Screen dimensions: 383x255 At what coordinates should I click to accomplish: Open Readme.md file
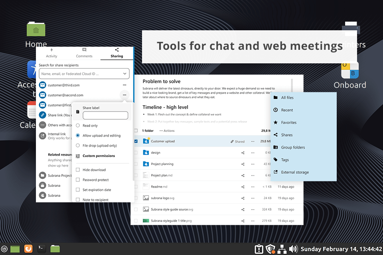(x=159, y=187)
